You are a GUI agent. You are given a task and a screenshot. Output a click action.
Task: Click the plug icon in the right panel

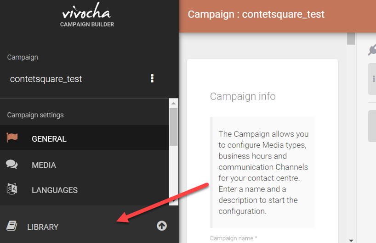(x=372, y=50)
